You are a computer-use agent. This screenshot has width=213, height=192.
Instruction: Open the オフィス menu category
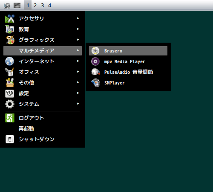(43, 72)
